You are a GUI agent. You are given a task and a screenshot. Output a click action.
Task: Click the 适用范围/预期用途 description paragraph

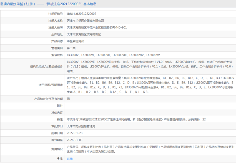[150, 85]
